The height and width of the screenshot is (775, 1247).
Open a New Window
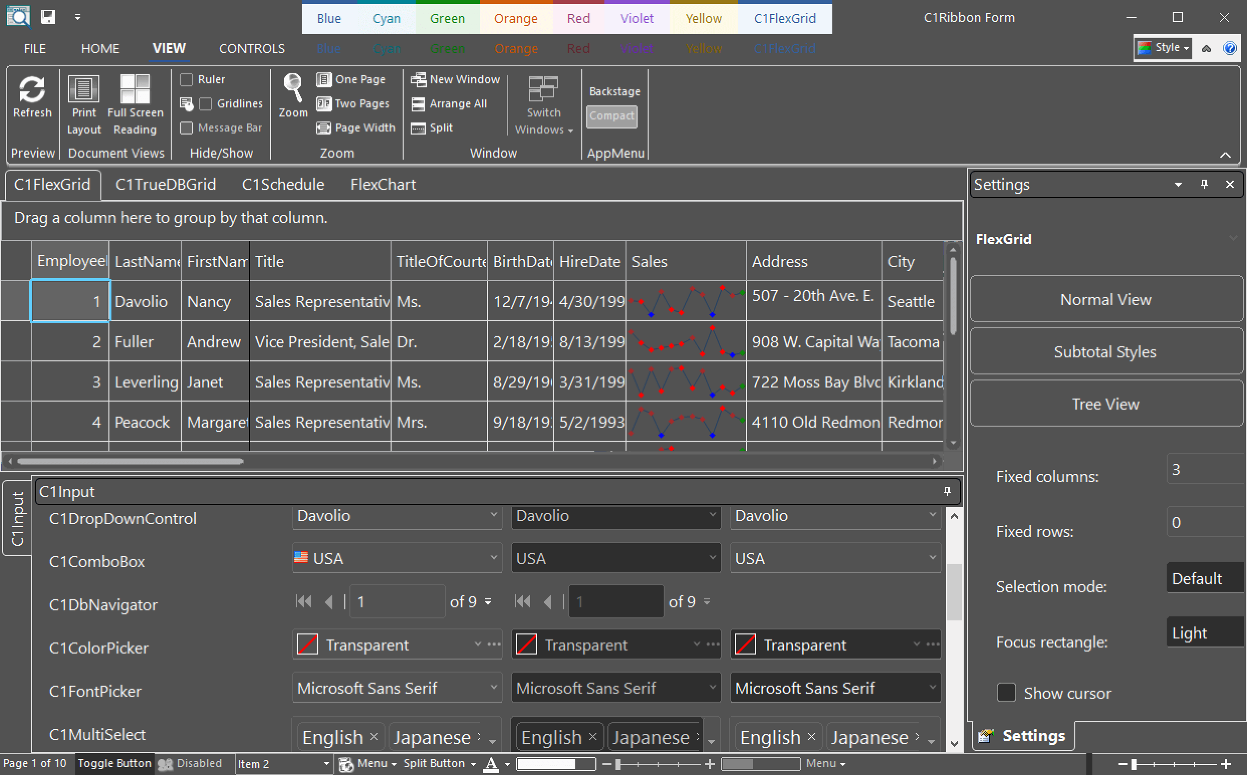point(456,79)
